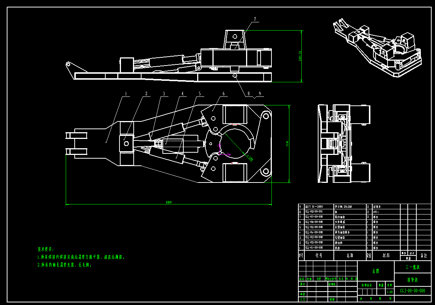Click 总图 title in the title block

coord(376,271)
